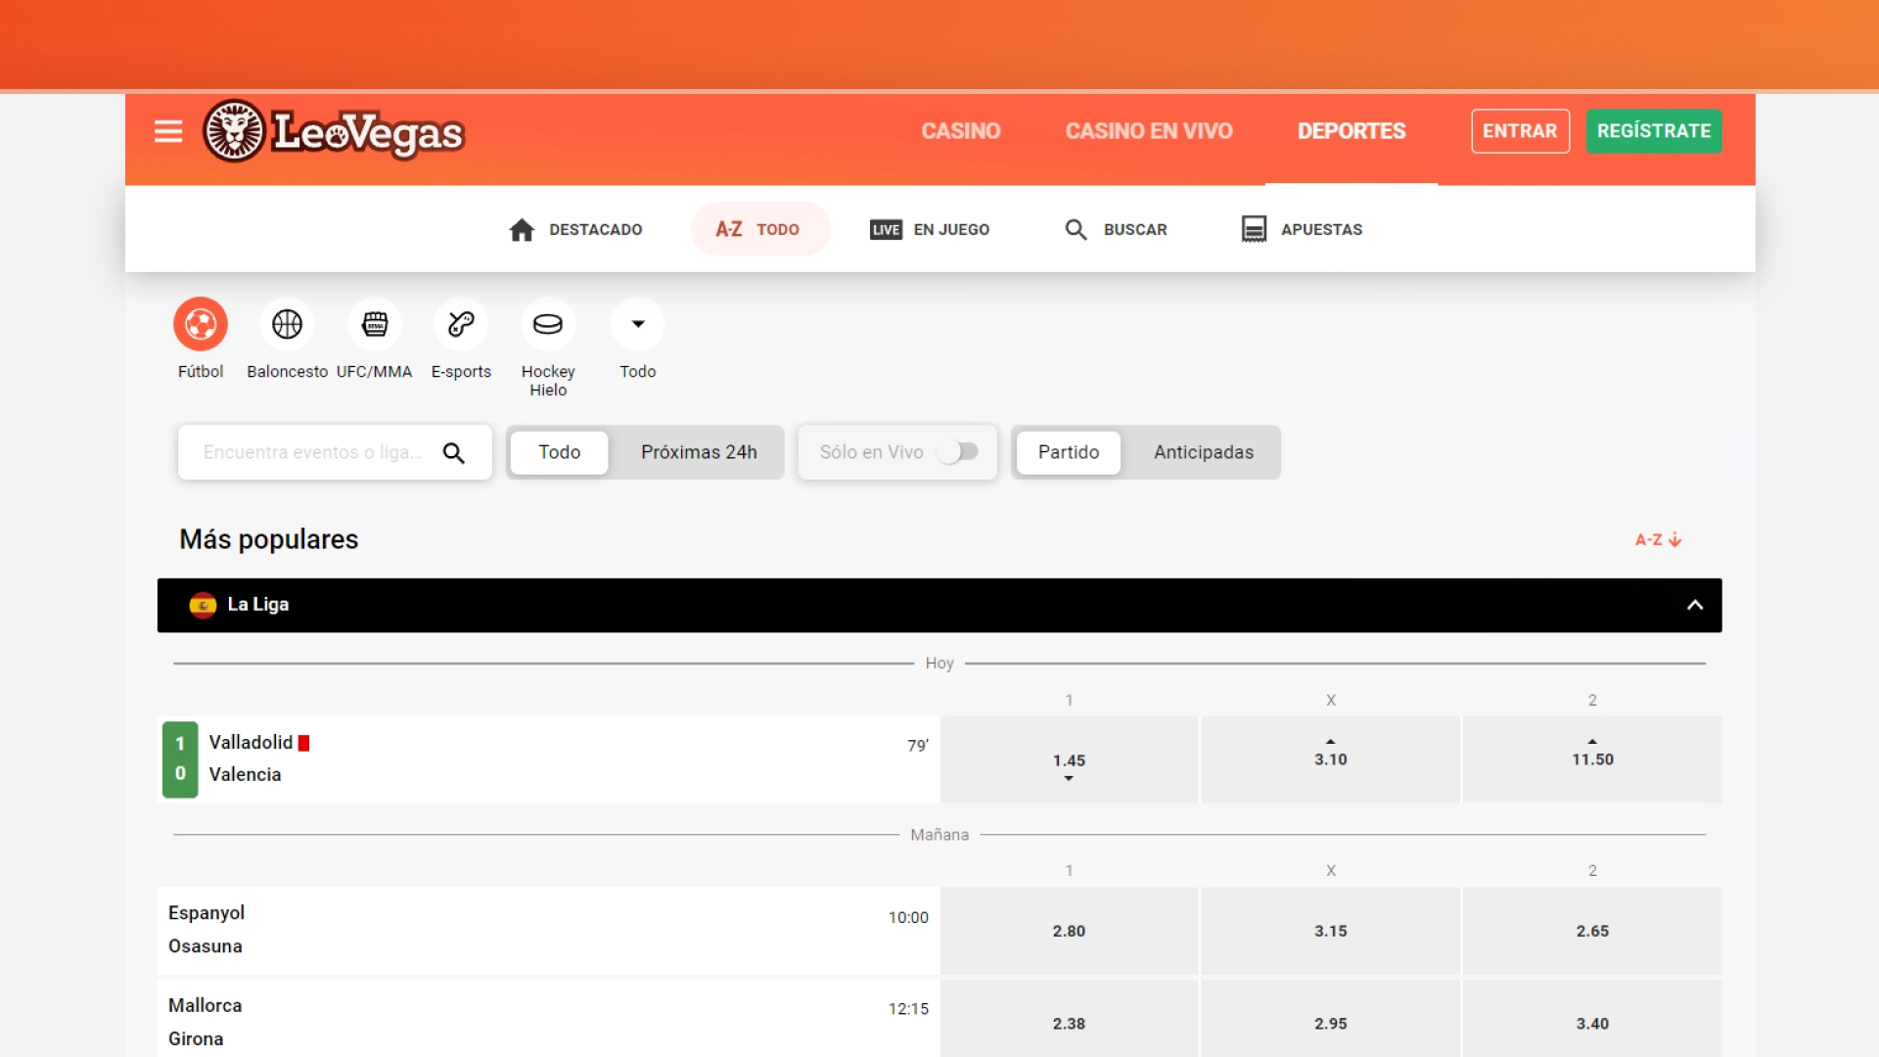Viewport: 1879px width, 1057px height.
Task: Bet on Valencia win at 11.50
Action: click(x=1592, y=759)
